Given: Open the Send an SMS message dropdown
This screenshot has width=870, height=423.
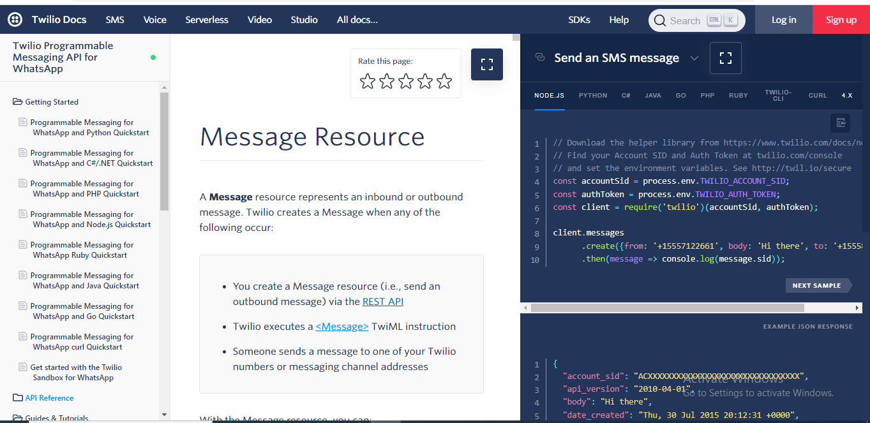Looking at the screenshot, I should [694, 58].
